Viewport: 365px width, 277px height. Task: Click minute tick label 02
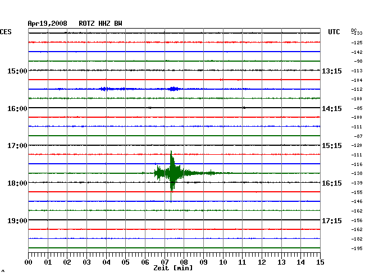(x=67, y=262)
